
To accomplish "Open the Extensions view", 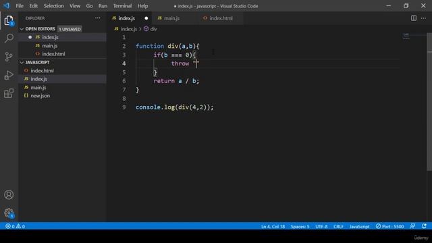I will tap(9, 93).
